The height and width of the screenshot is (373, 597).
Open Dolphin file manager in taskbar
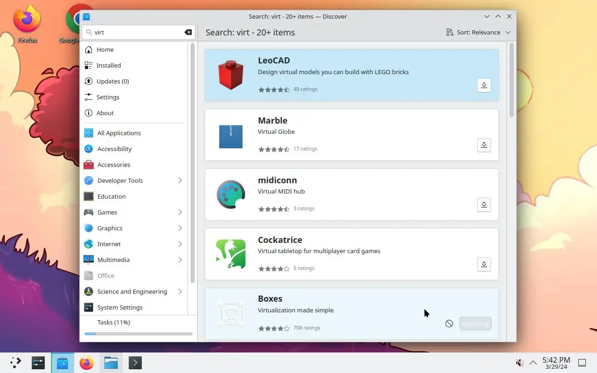point(111,363)
